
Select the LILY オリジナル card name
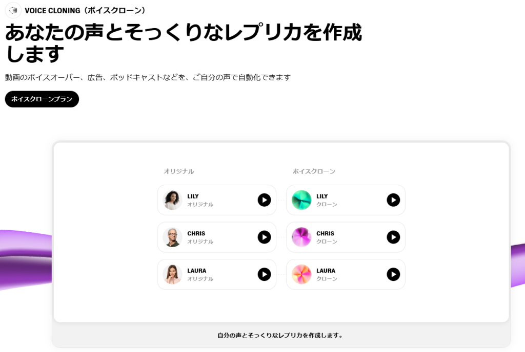click(x=193, y=196)
